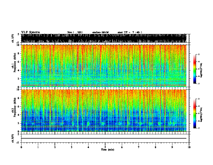This screenshot has height=165, width=213.
Task: Click the "-7" label on ch.2 color scale
Action: [x=198, y=128]
